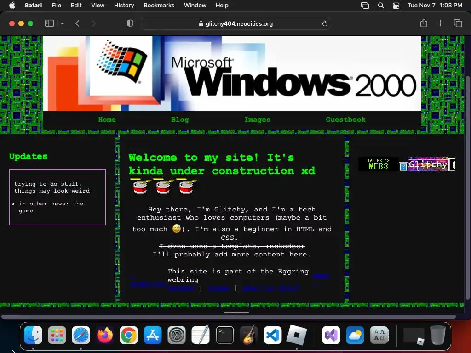Open the privacy report shield icon
The height and width of the screenshot is (353, 471).
click(130, 23)
